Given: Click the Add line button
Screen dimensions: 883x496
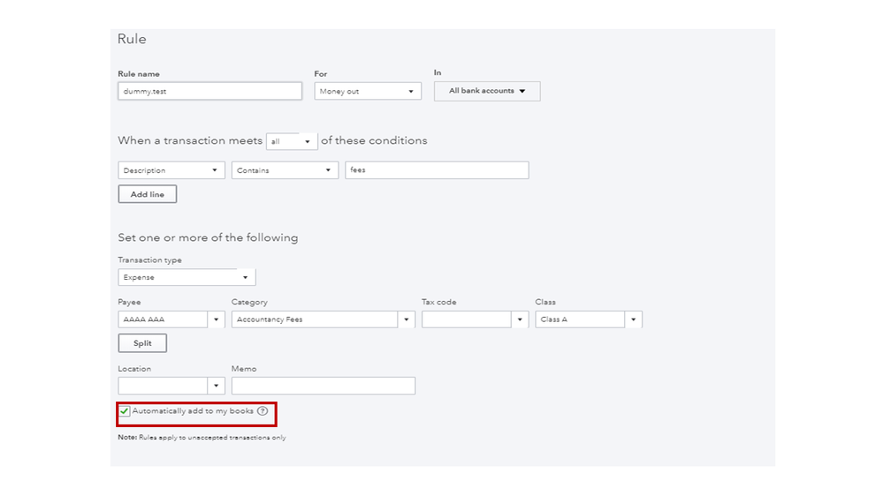Looking at the screenshot, I should tap(148, 194).
